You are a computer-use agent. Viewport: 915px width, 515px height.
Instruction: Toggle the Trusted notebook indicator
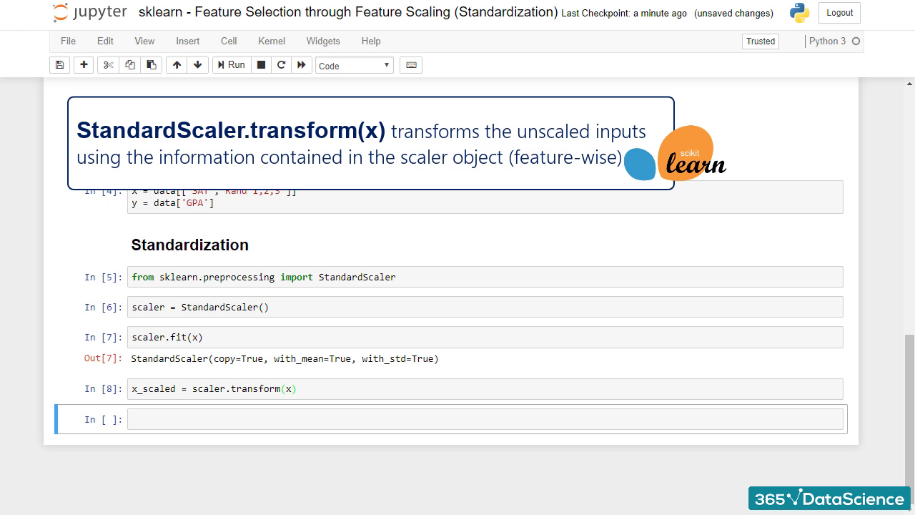(x=761, y=41)
